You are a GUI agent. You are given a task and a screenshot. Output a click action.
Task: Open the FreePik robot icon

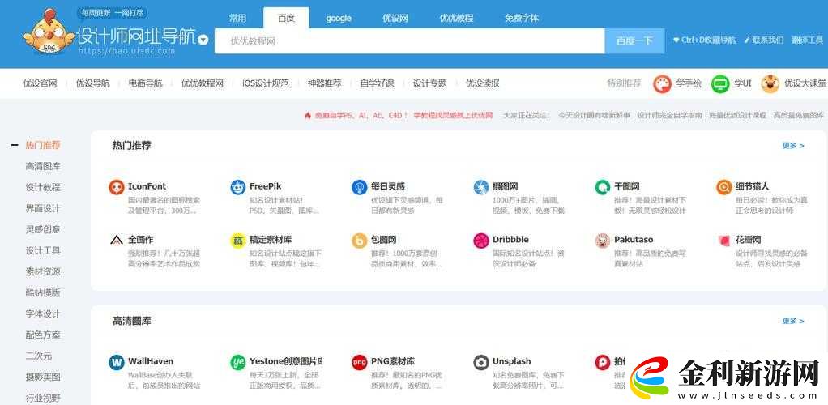(x=238, y=187)
